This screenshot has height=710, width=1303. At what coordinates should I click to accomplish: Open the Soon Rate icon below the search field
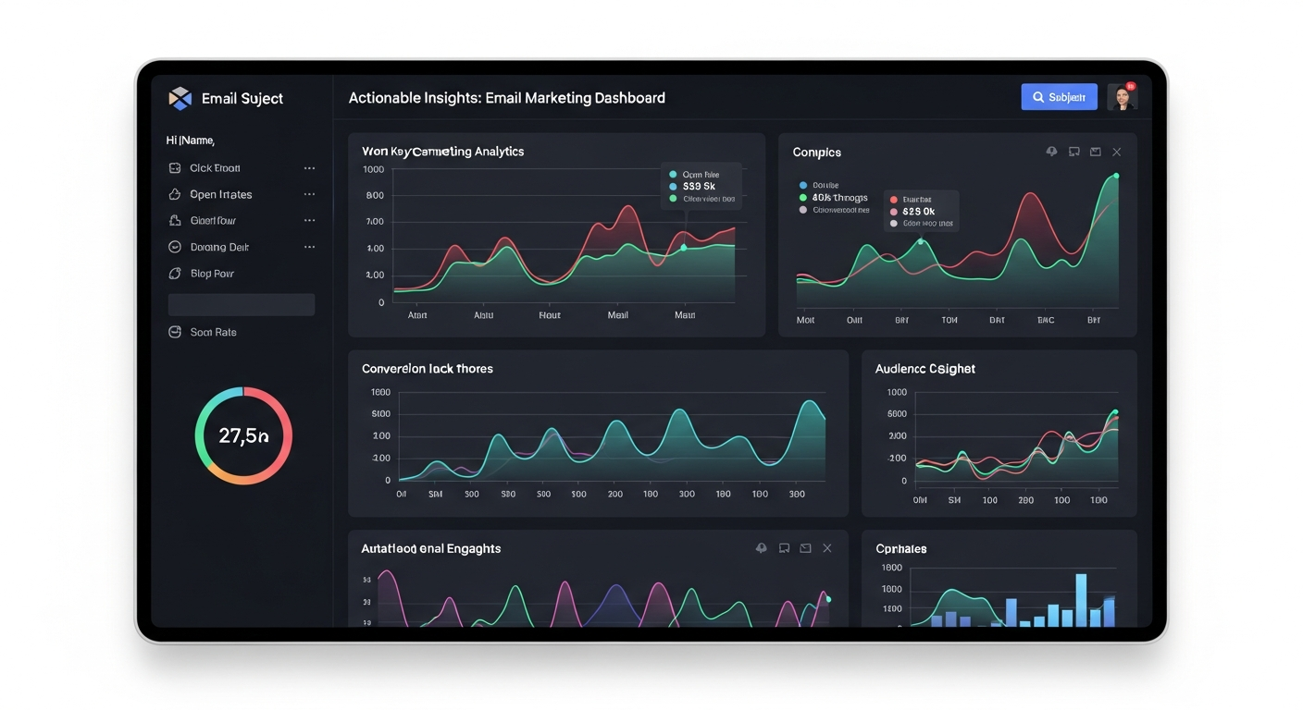(175, 331)
